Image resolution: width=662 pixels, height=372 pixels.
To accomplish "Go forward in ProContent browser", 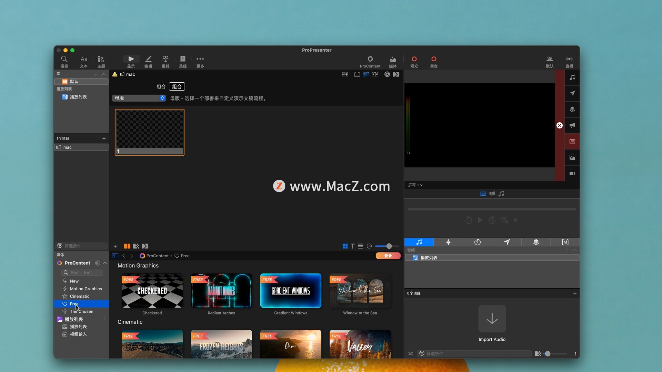I will click(132, 256).
